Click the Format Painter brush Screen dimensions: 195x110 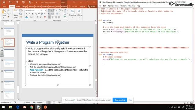tap(8, 17)
